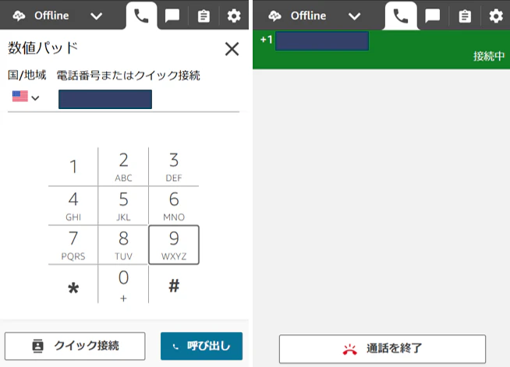Click cloud status icon in left panel
Viewport: 510px width, 367px height.
(x=19, y=16)
